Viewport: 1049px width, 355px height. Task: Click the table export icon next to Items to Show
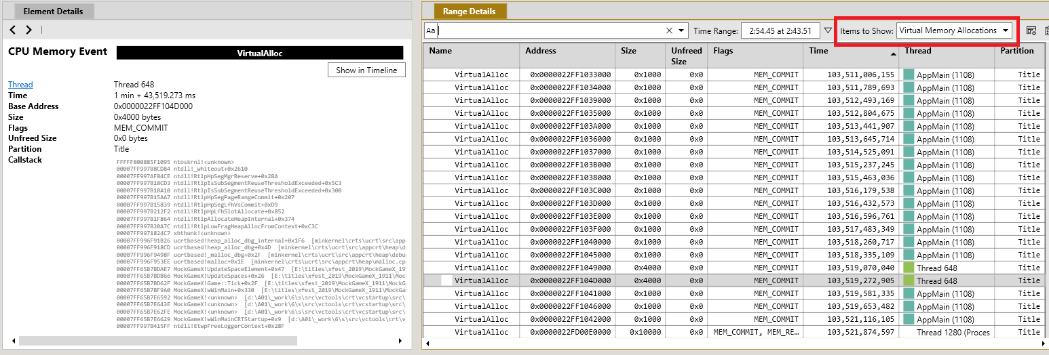(x=1031, y=30)
